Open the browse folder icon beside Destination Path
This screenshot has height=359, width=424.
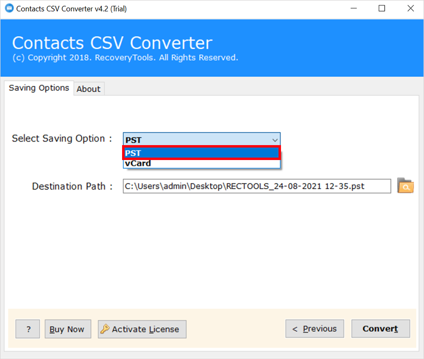coord(405,185)
